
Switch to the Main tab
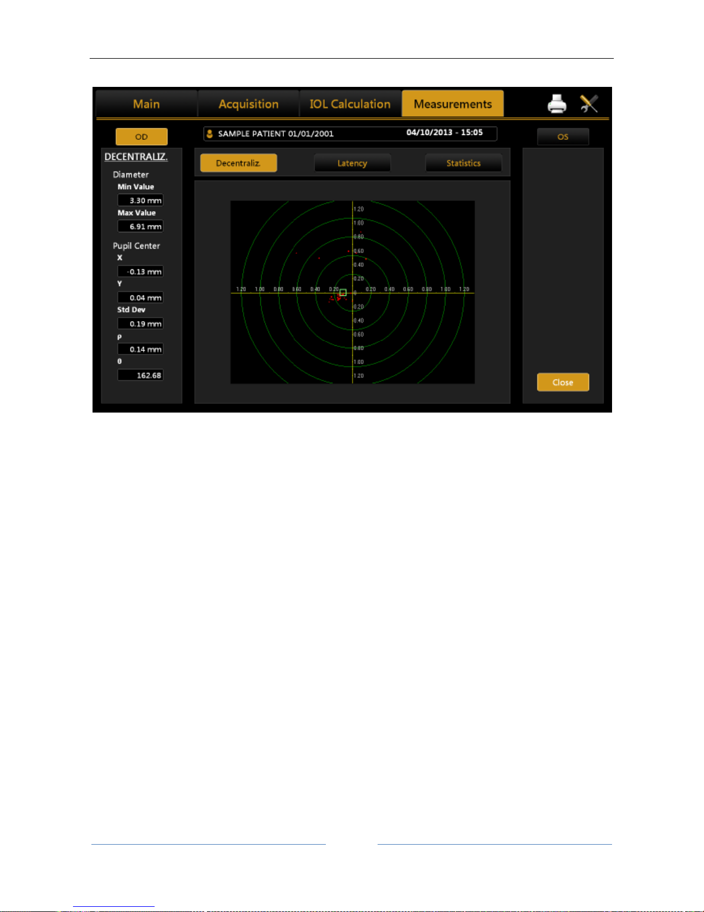[147, 104]
